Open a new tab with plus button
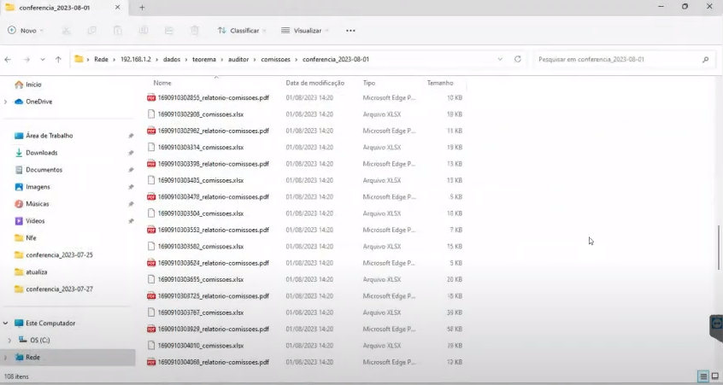723x385 pixels. pos(142,8)
